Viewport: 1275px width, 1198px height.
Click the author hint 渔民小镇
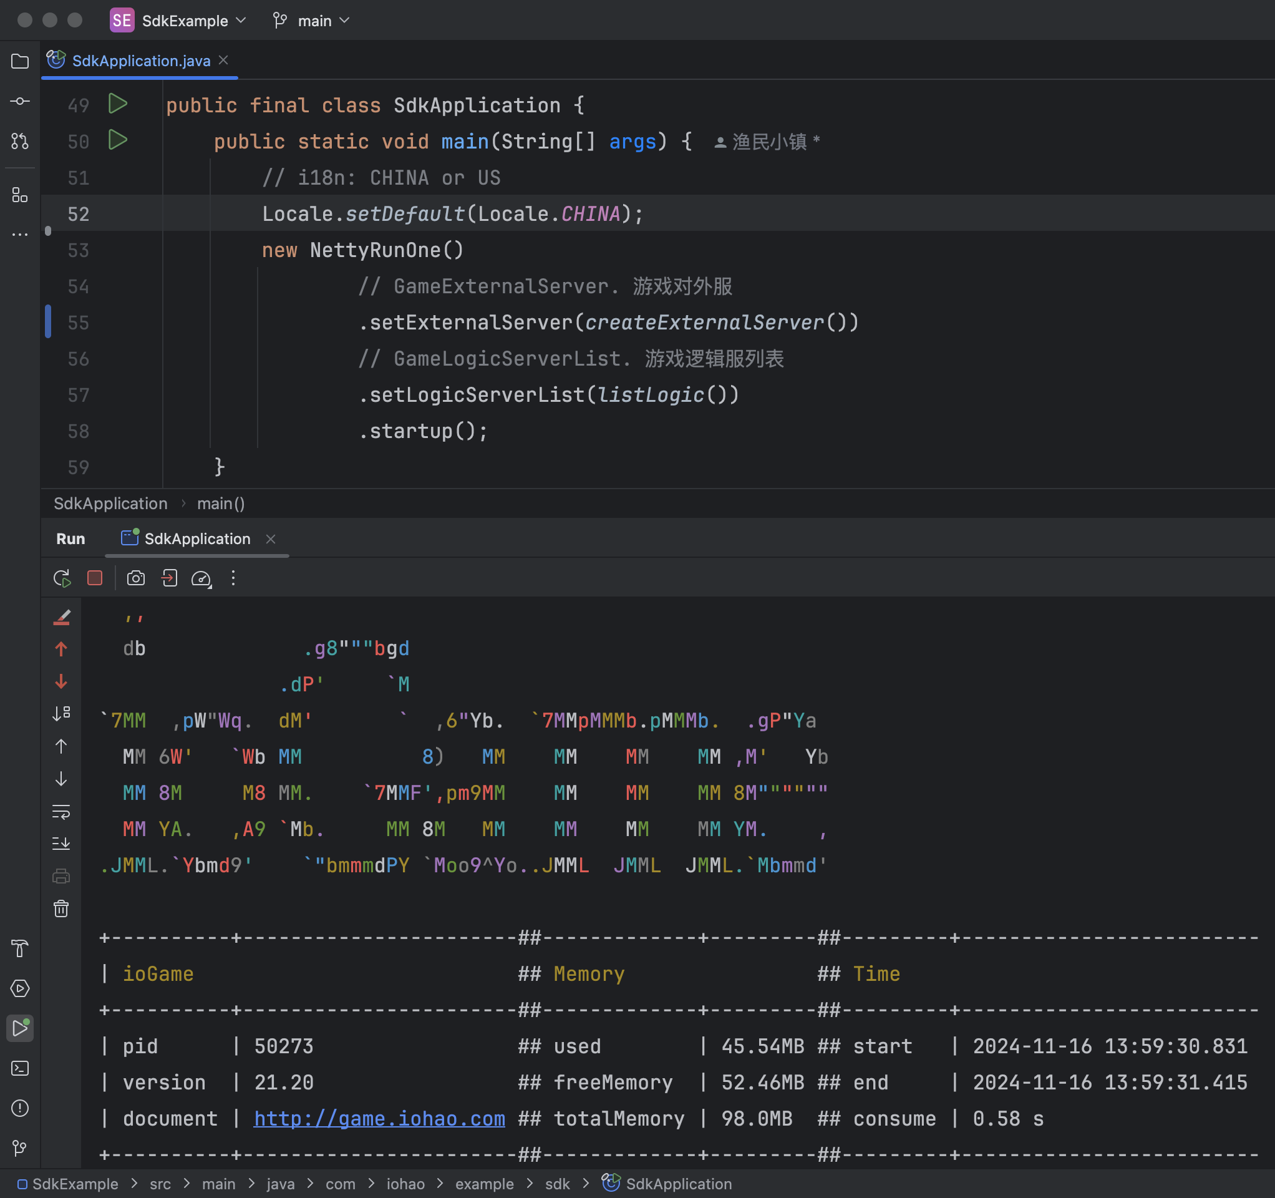767,141
